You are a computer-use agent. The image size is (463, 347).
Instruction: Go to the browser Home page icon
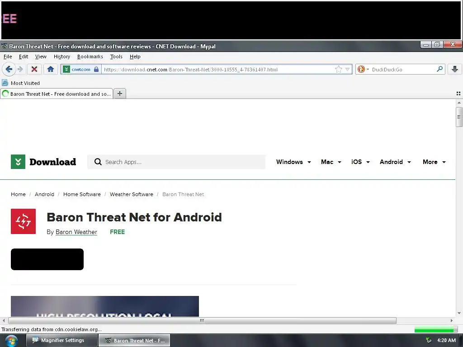click(x=51, y=69)
